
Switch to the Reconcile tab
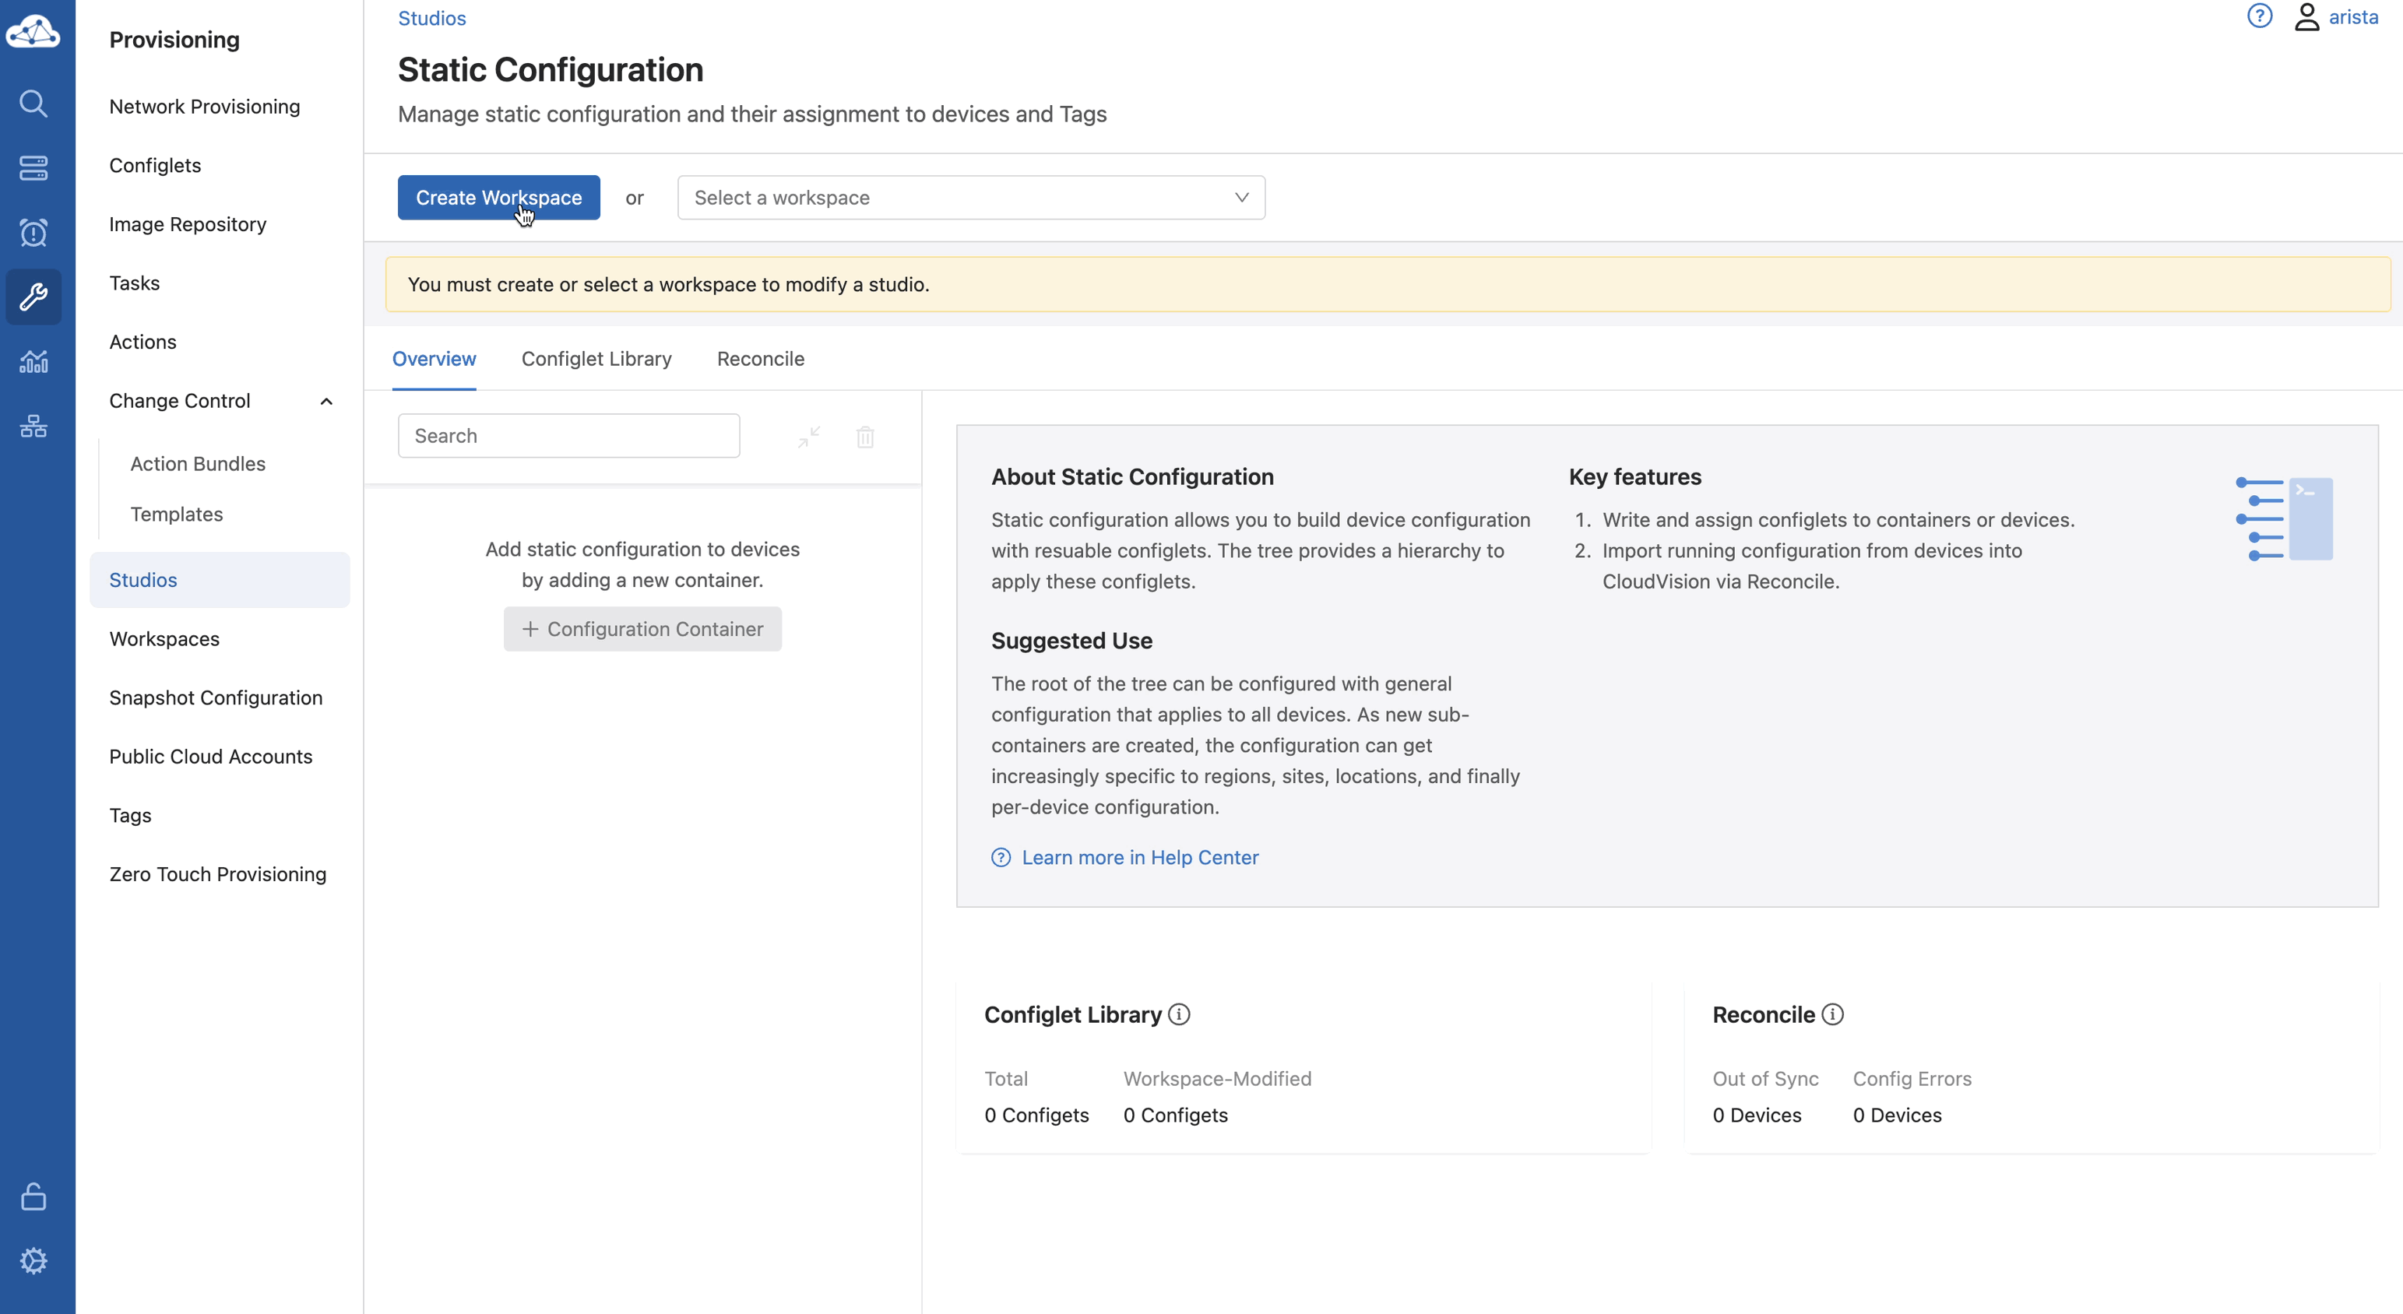click(x=760, y=359)
